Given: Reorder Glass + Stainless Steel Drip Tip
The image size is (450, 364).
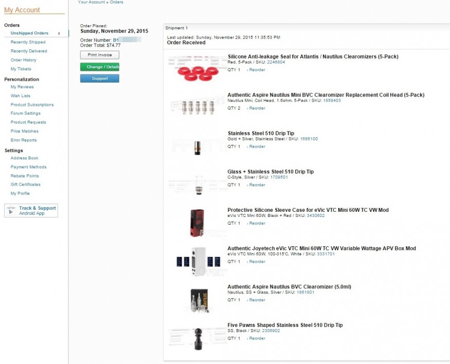Looking at the screenshot, I should [x=257, y=185].
